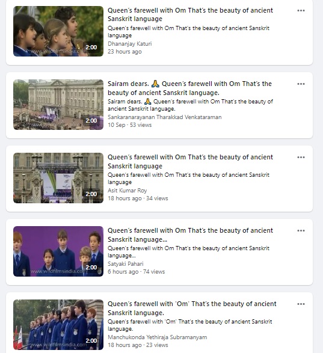Play the palace gates thumbnail from Asit Kumar Roy
Screen dimensions: 323x353
pyautogui.click(x=58, y=178)
